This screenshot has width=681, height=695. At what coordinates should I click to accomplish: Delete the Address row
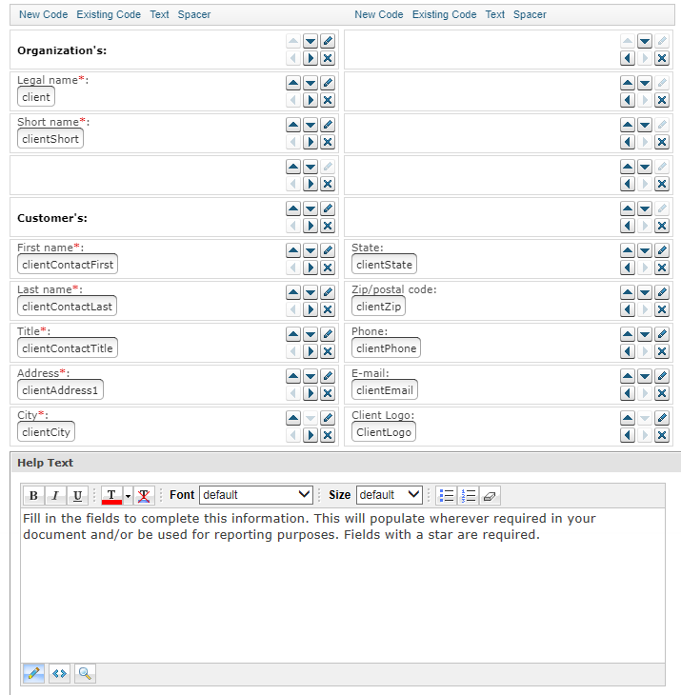point(328,393)
